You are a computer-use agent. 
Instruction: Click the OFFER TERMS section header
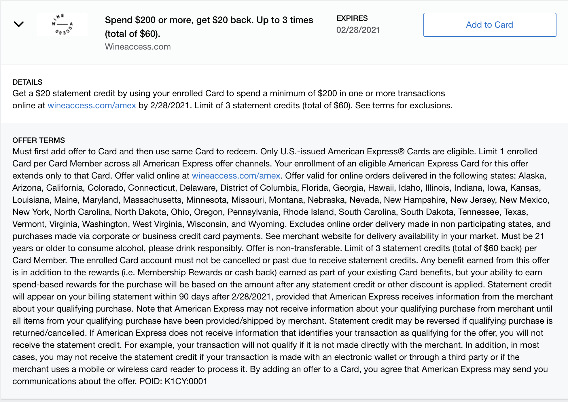point(39,140)
